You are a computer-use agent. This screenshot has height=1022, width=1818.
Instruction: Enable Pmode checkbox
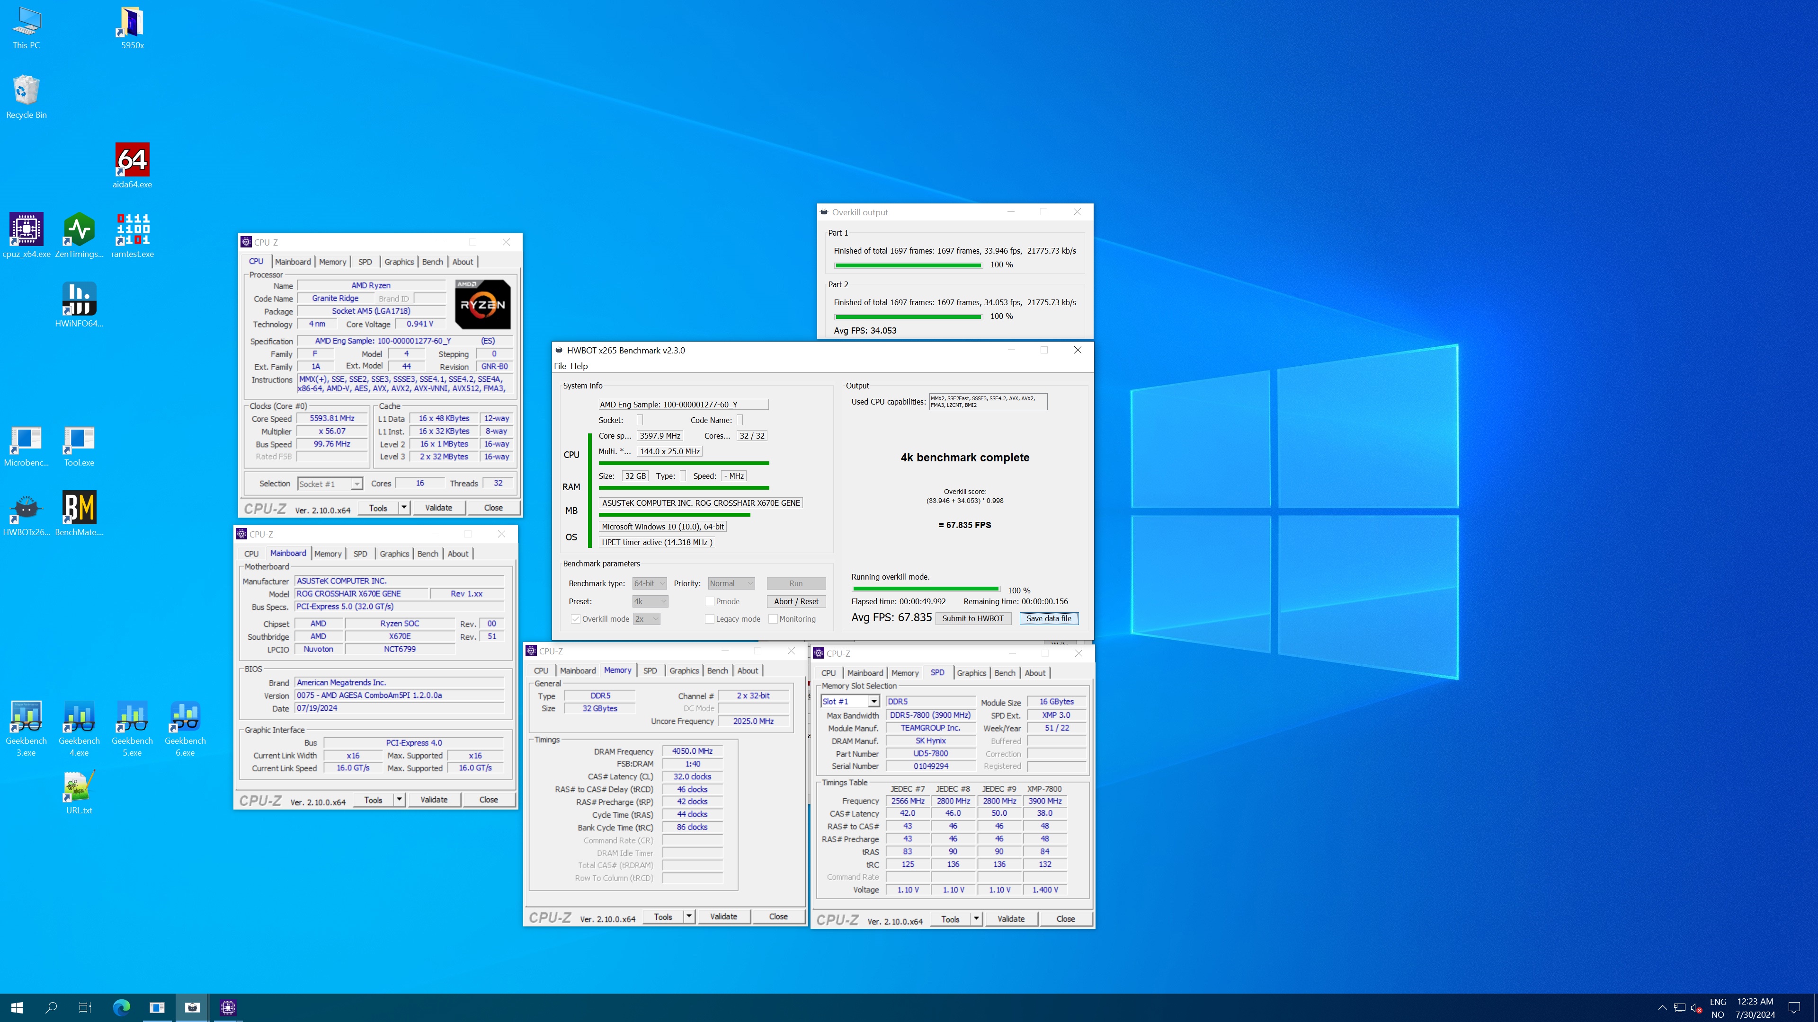[x=709, y=601]
